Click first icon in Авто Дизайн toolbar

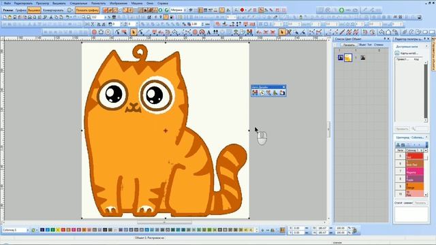click(x=255, y=93)
